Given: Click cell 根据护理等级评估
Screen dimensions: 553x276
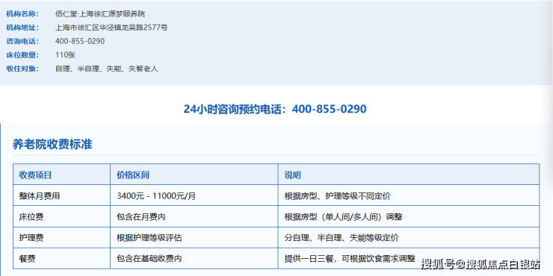Looking at the screenshot, I should [x=149, y=238].
